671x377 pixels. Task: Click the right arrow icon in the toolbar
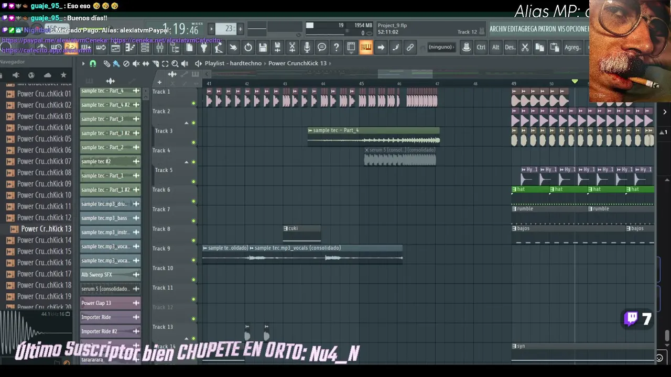(381, 48)
